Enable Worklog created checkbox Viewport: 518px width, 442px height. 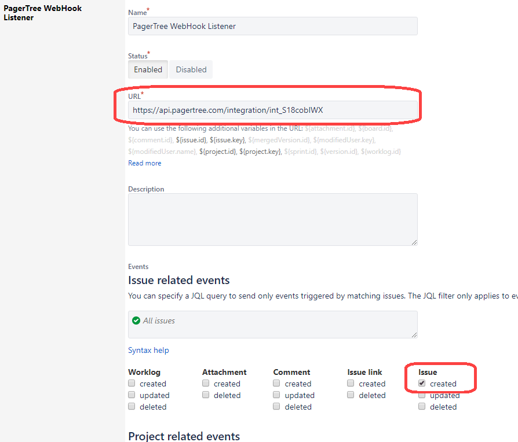[x=132, y=384]
